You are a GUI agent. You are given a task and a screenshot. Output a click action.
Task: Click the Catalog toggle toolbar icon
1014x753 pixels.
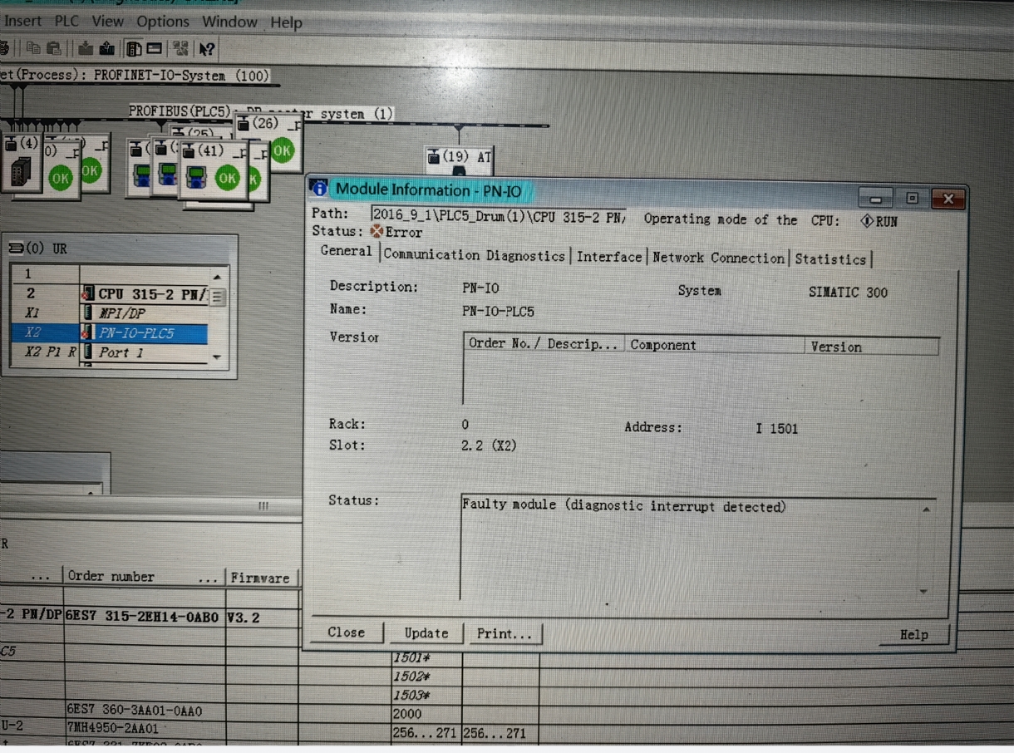click(134, 49)
